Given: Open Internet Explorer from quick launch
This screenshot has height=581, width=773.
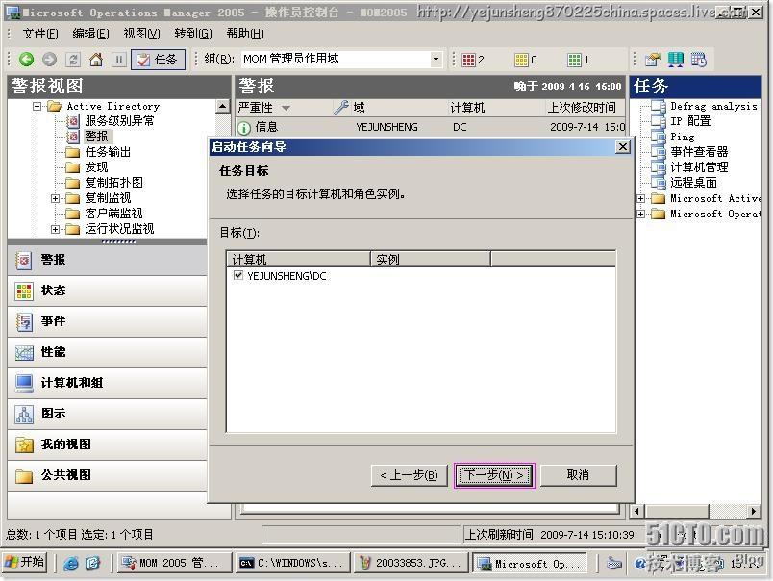Looking at the screenshot, I should 71,564.
